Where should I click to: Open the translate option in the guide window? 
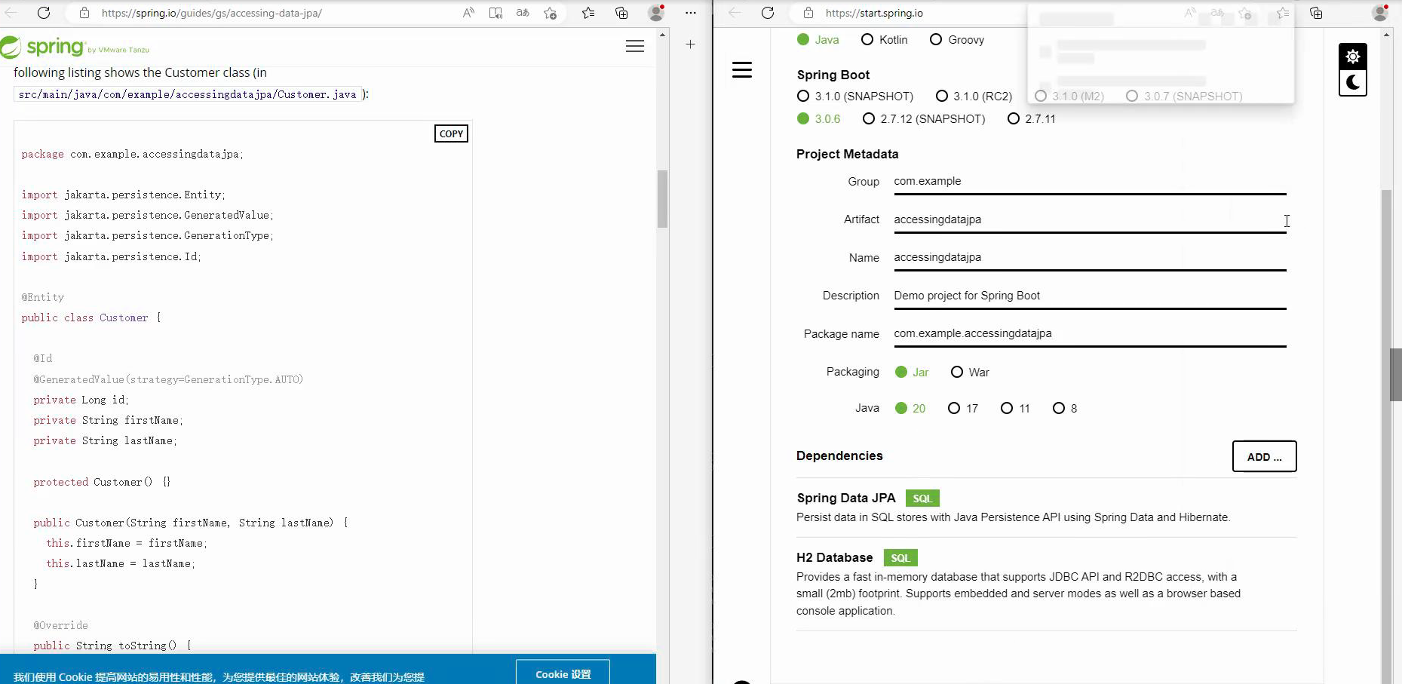coord(523,13)
